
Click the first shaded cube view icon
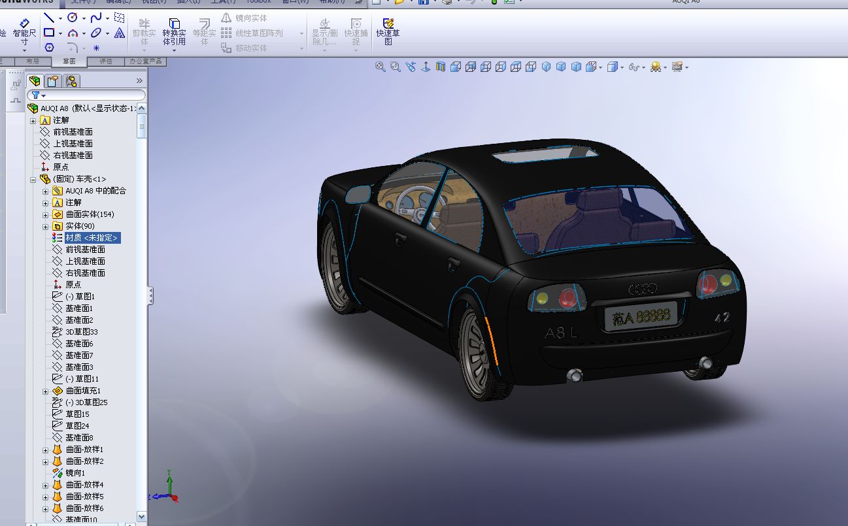(x=547, y=67)
